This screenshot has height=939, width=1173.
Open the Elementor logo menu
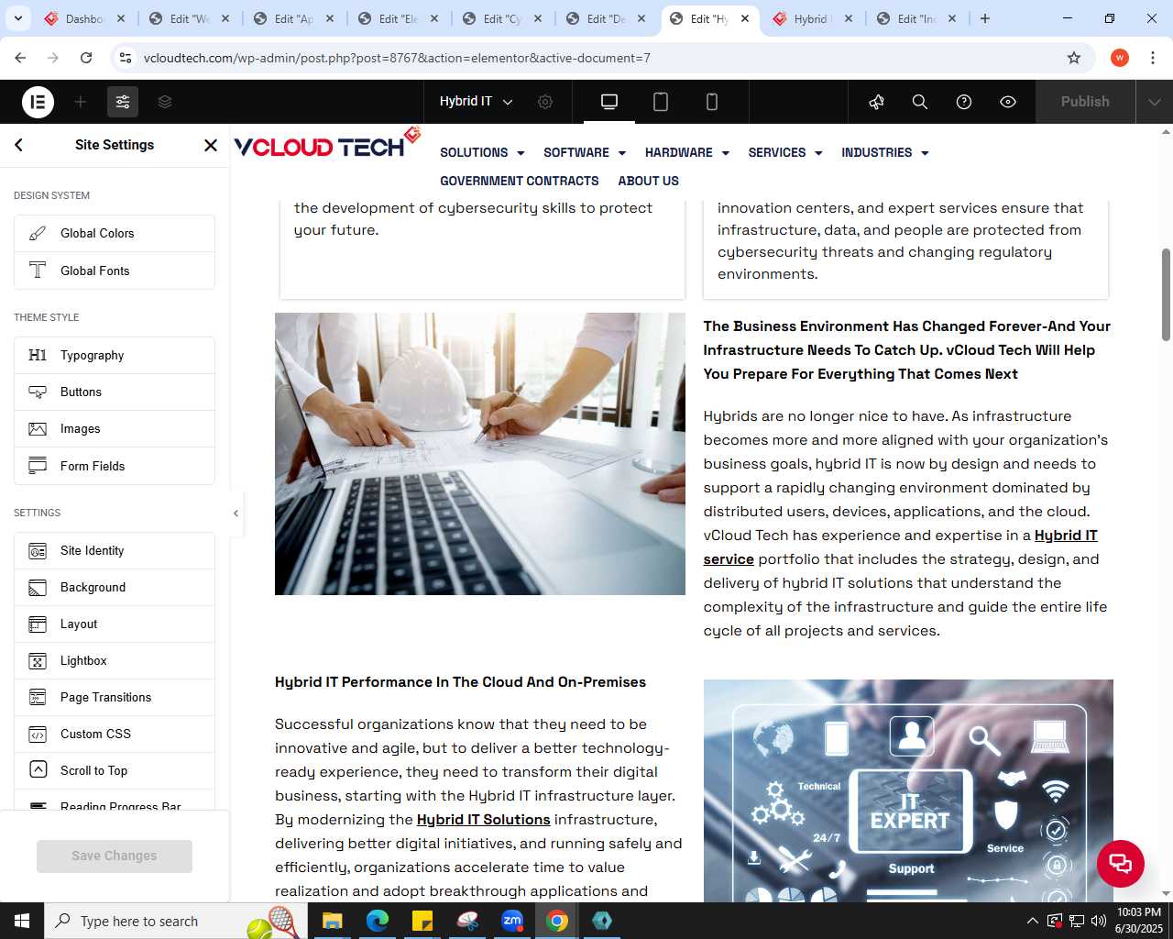coord(38,102)
